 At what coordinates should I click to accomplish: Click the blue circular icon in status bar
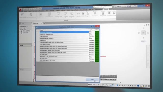138,86
